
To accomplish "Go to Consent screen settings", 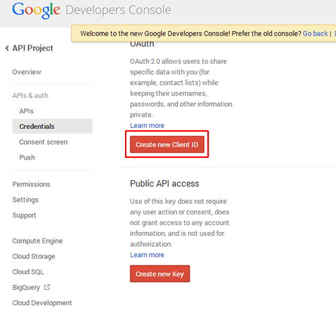I will click(43, 142).
